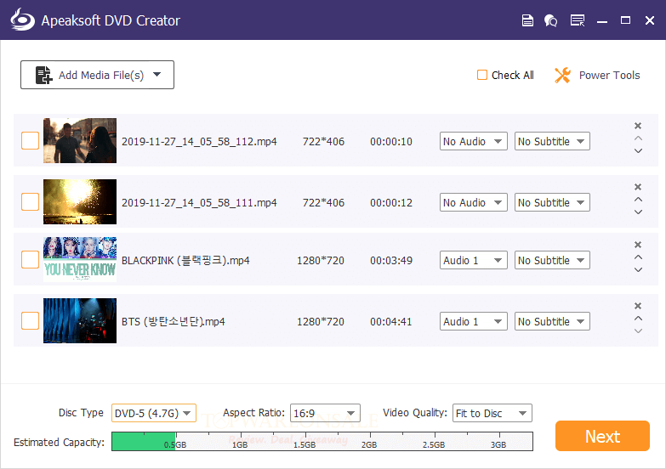Screen dimensions: 666x469
Task: Open No Subtitle dropdown for BLACKPINK video
Action: click(552, 260)
